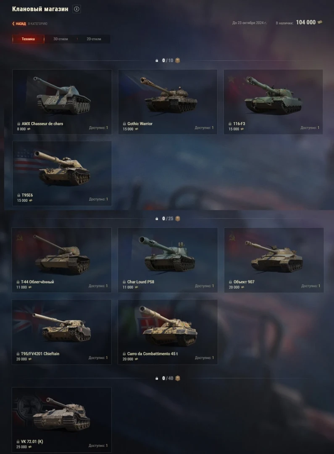The width and height of the screenshot is (334, 454).
Task: Select the Char Lourd P58 tank
Action: coord(168,260)
